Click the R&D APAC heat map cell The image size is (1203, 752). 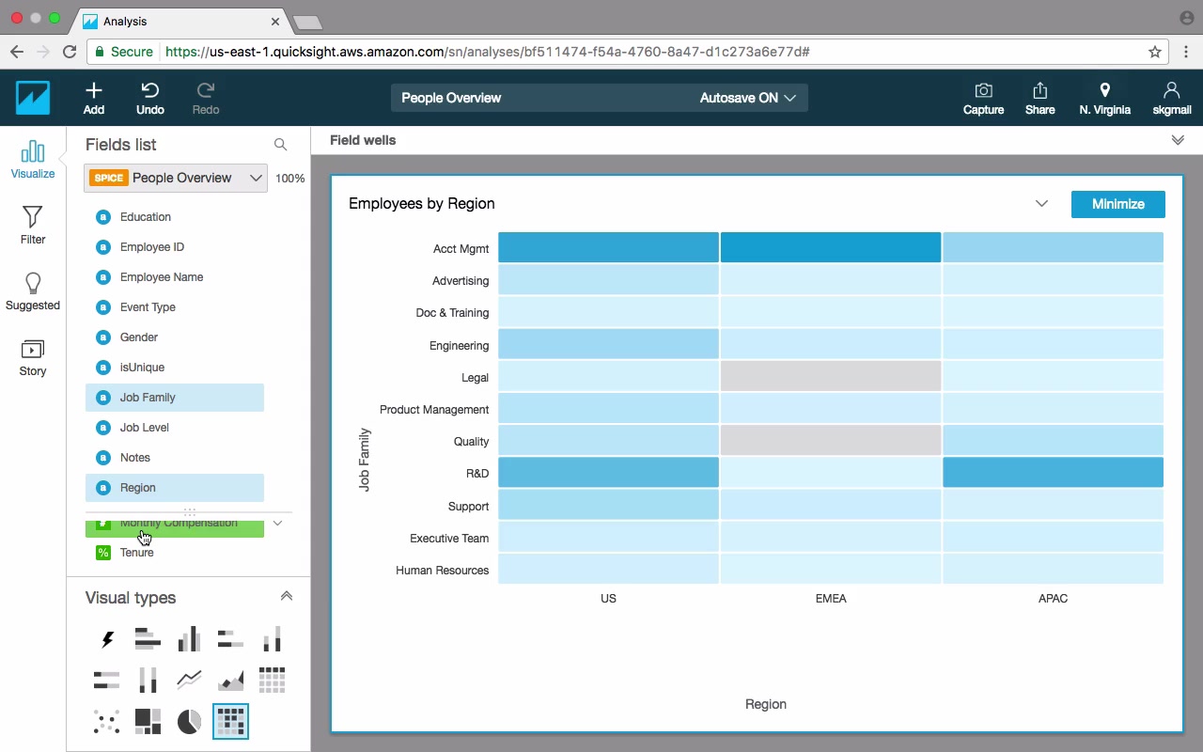1053,473
